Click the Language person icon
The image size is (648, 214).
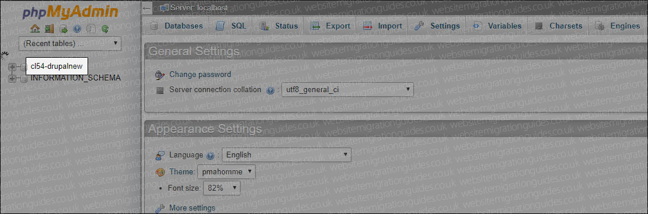click(x=160, y=155)
